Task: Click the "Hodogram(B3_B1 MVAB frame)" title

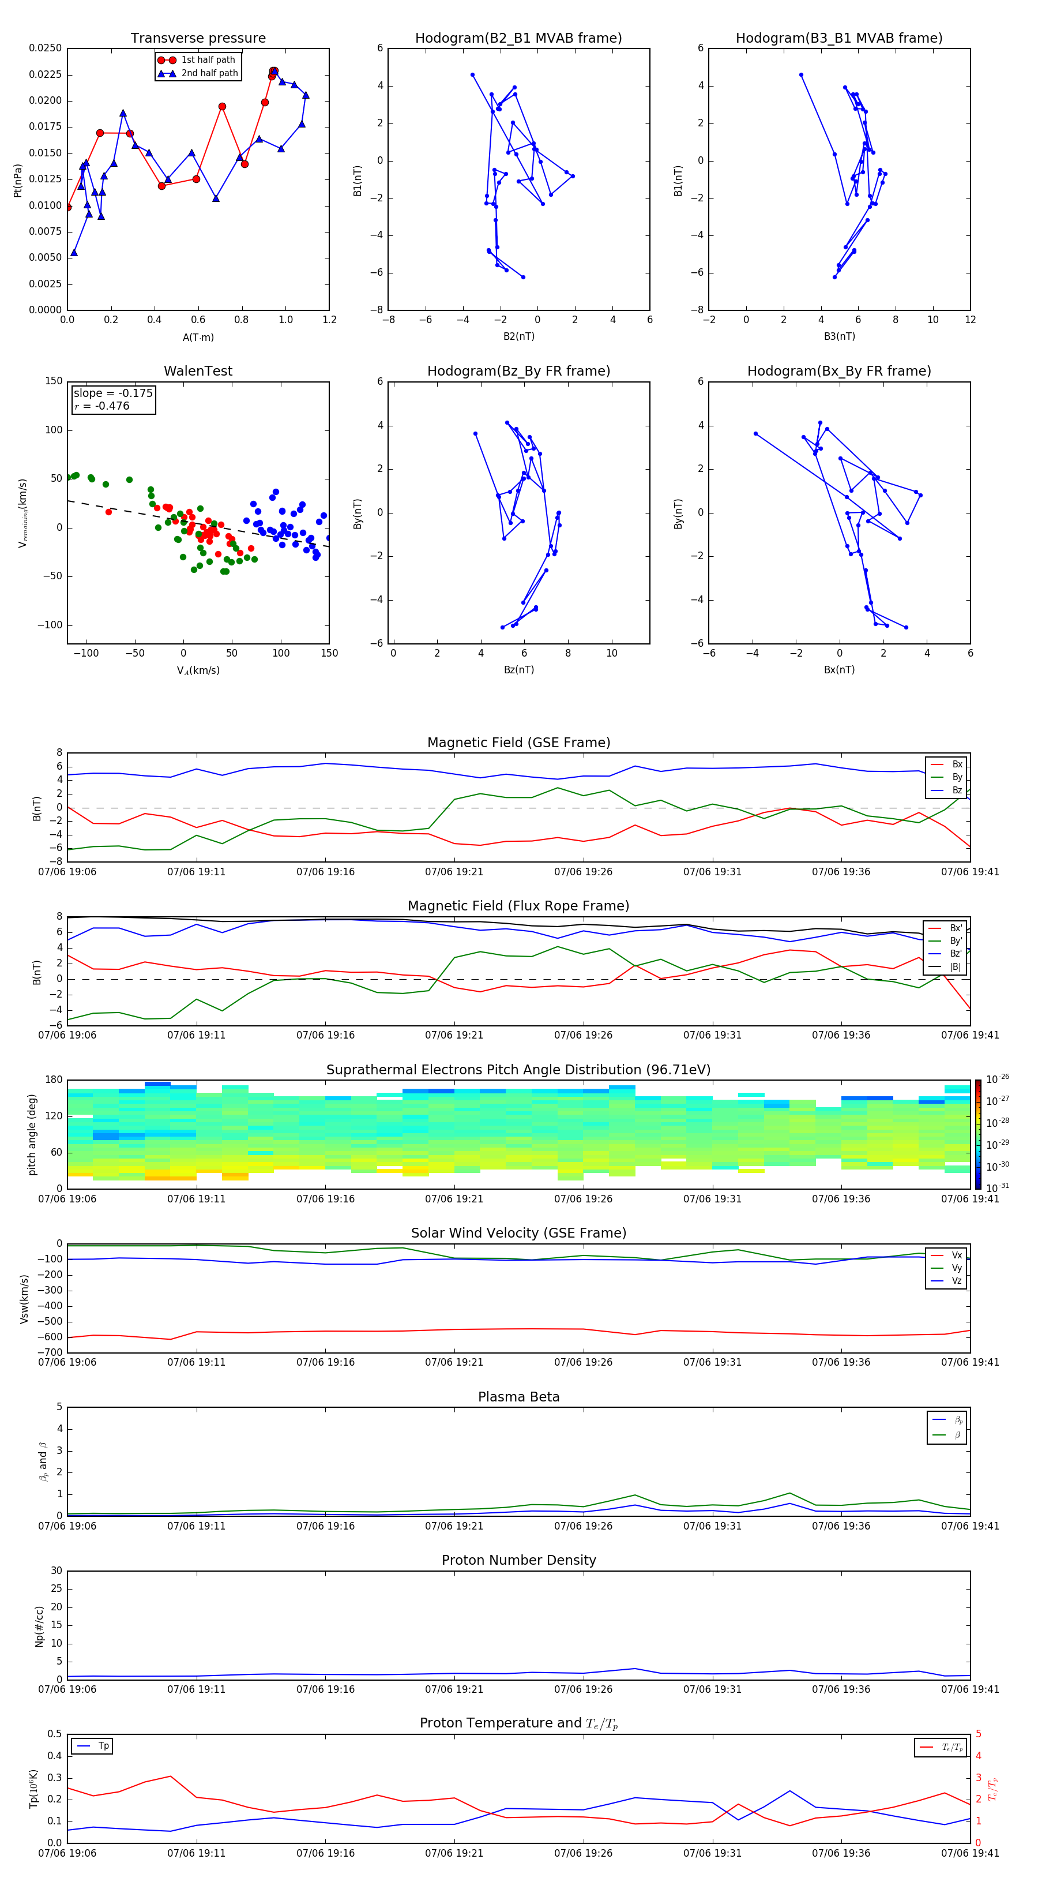Action: [x=838, y=39]
